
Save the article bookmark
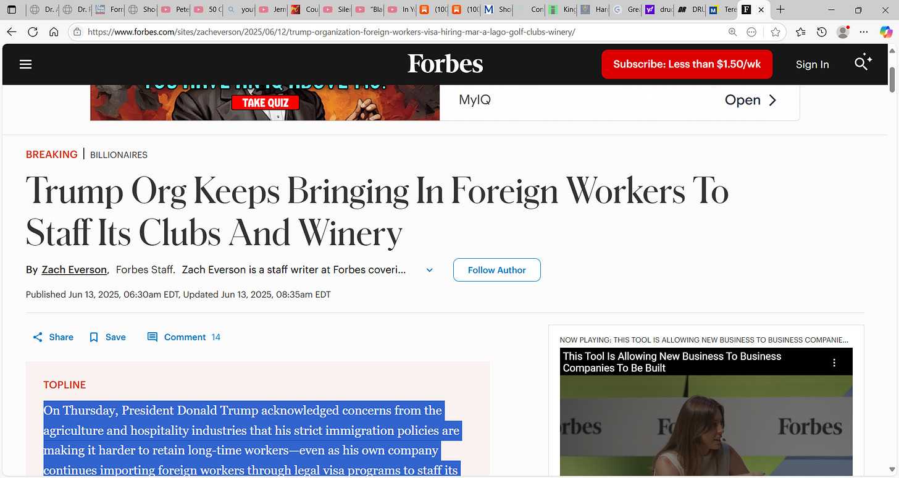pyautogui.click(x=107, y=337)
